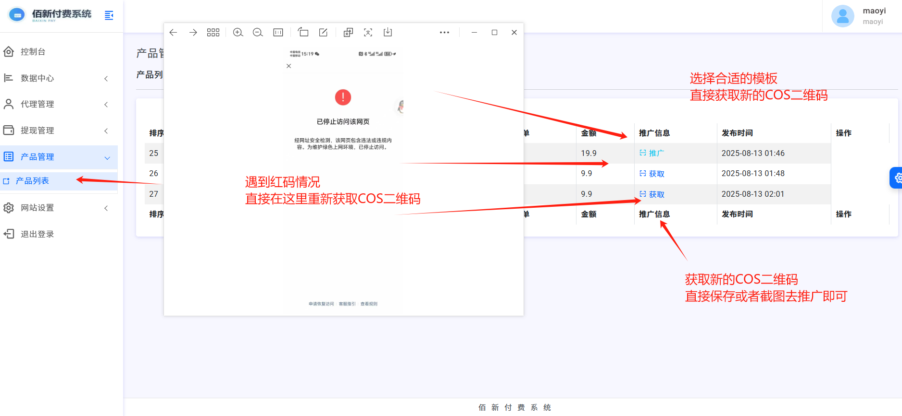Image resolution: width=902 pixels, height=416 pixels.
Task: Show actual size with the 1:1 icon
Action: 278,33
